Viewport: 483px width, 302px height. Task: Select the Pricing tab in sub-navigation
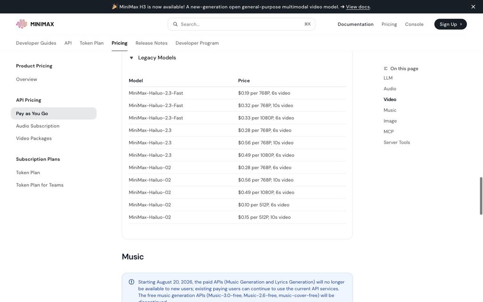click(119, 43)
